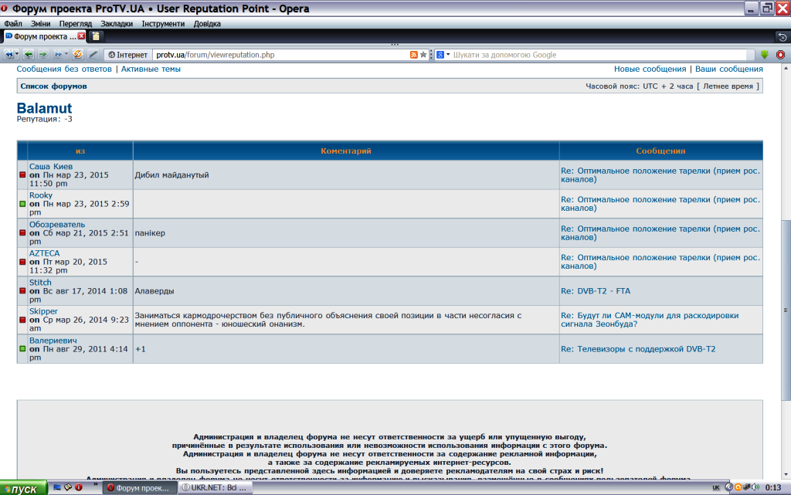Close the Форум проекта tab
The image size is (791, 495).
tap(81, 36)
